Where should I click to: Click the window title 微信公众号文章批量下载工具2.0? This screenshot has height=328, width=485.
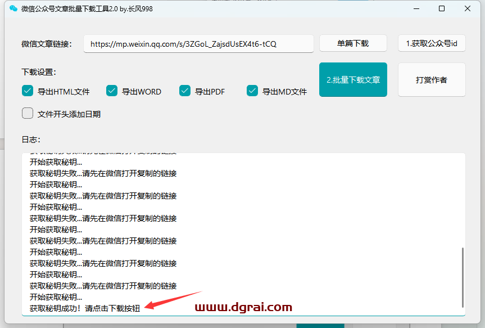(x=69, y=9)
